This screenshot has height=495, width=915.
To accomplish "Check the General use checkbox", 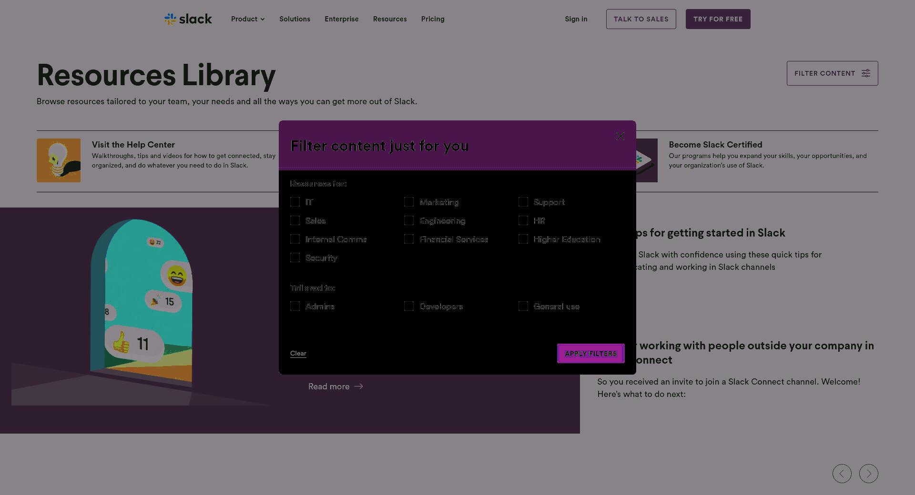I will coord(523,306).
